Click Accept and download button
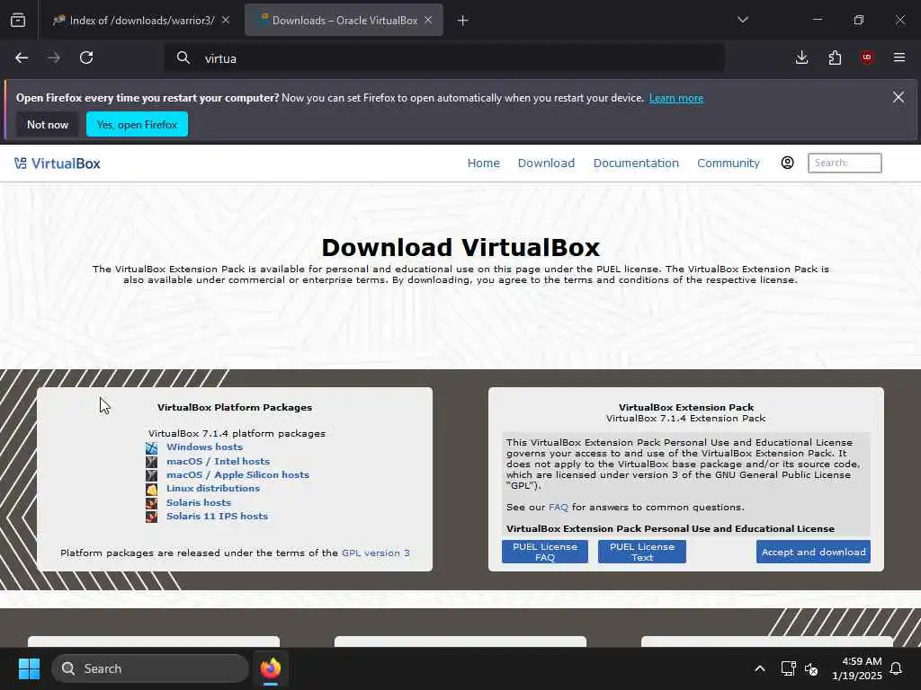921x690 pixels. (813, 552)
